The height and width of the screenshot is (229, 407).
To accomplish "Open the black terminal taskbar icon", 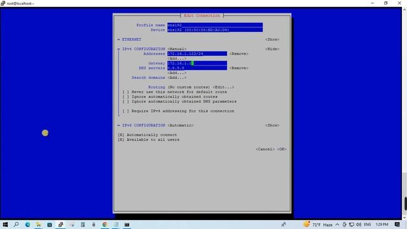I will (x=127, y=225).
